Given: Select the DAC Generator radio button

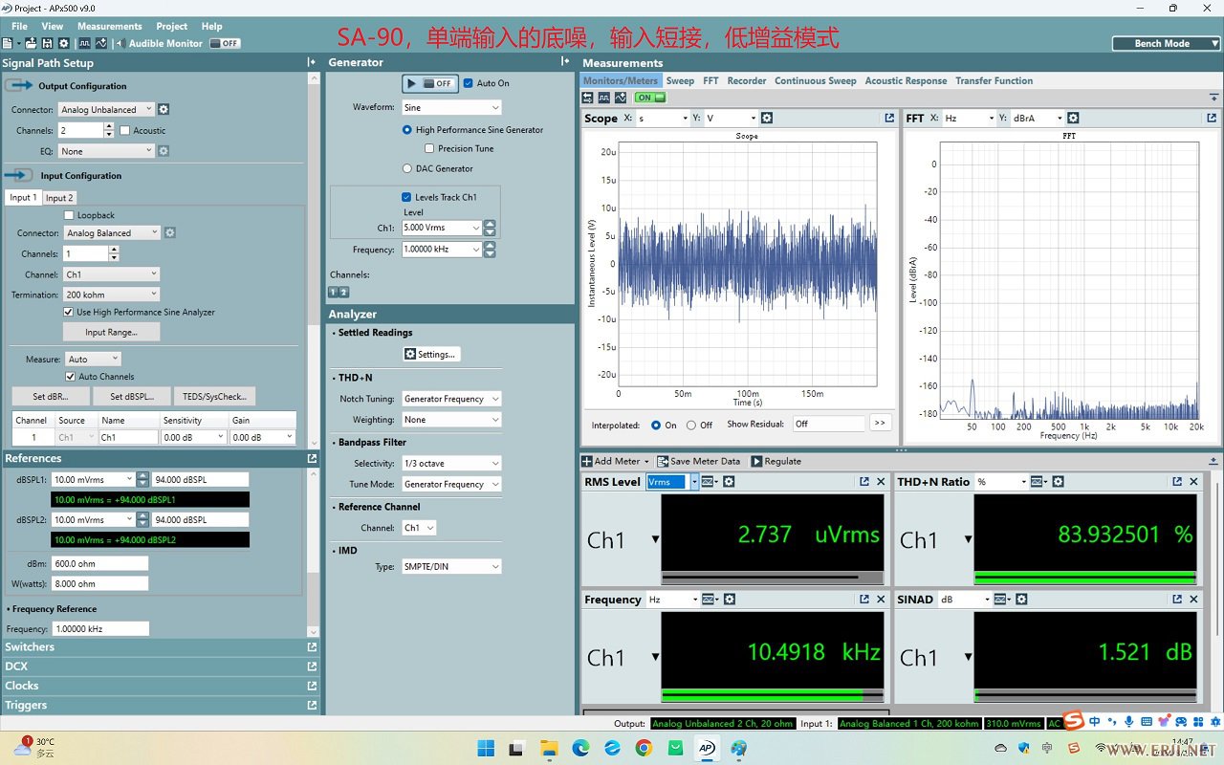Looking at the screenshot, I should [407, 168].
